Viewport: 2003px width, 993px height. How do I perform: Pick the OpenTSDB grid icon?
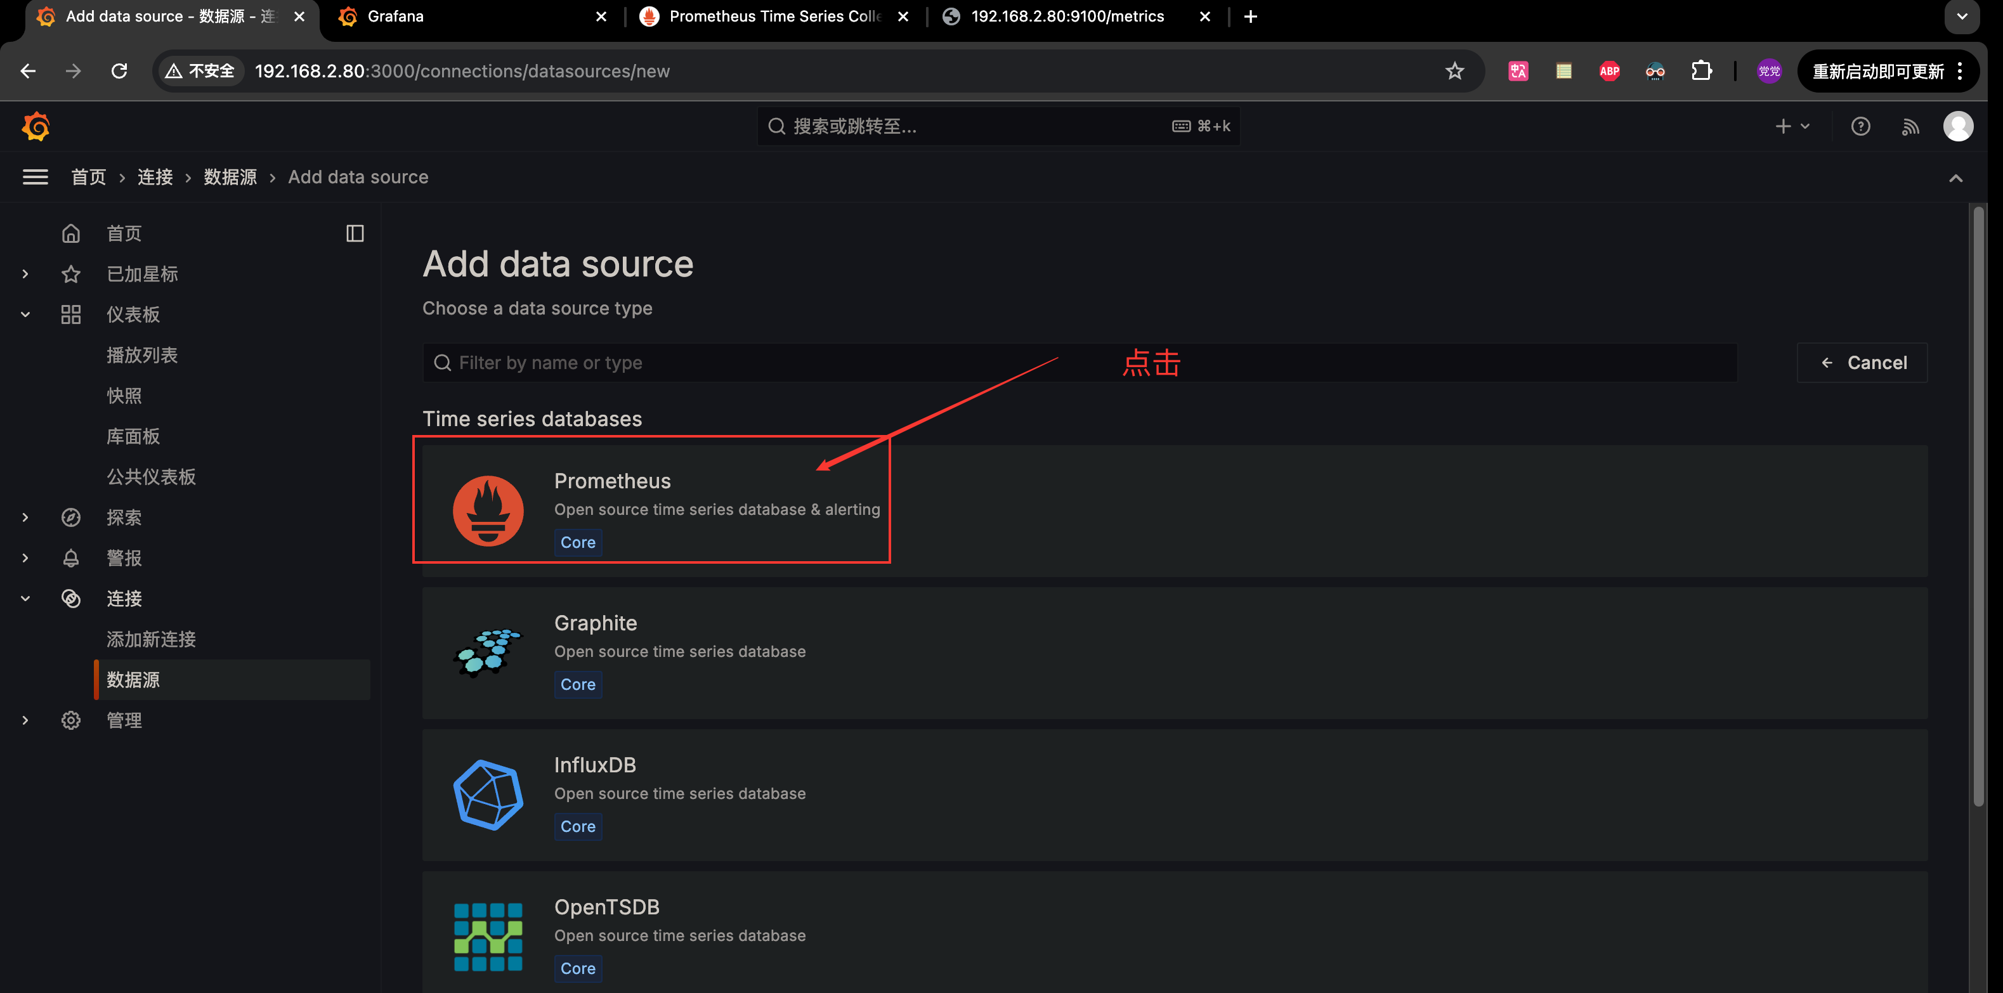[x=488, y=936]
